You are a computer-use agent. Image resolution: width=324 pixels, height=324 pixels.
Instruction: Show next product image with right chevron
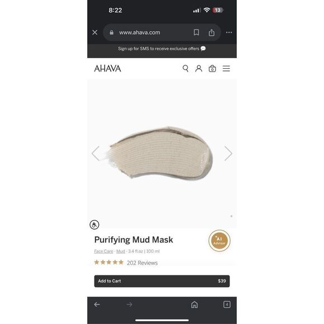(228, 153)
